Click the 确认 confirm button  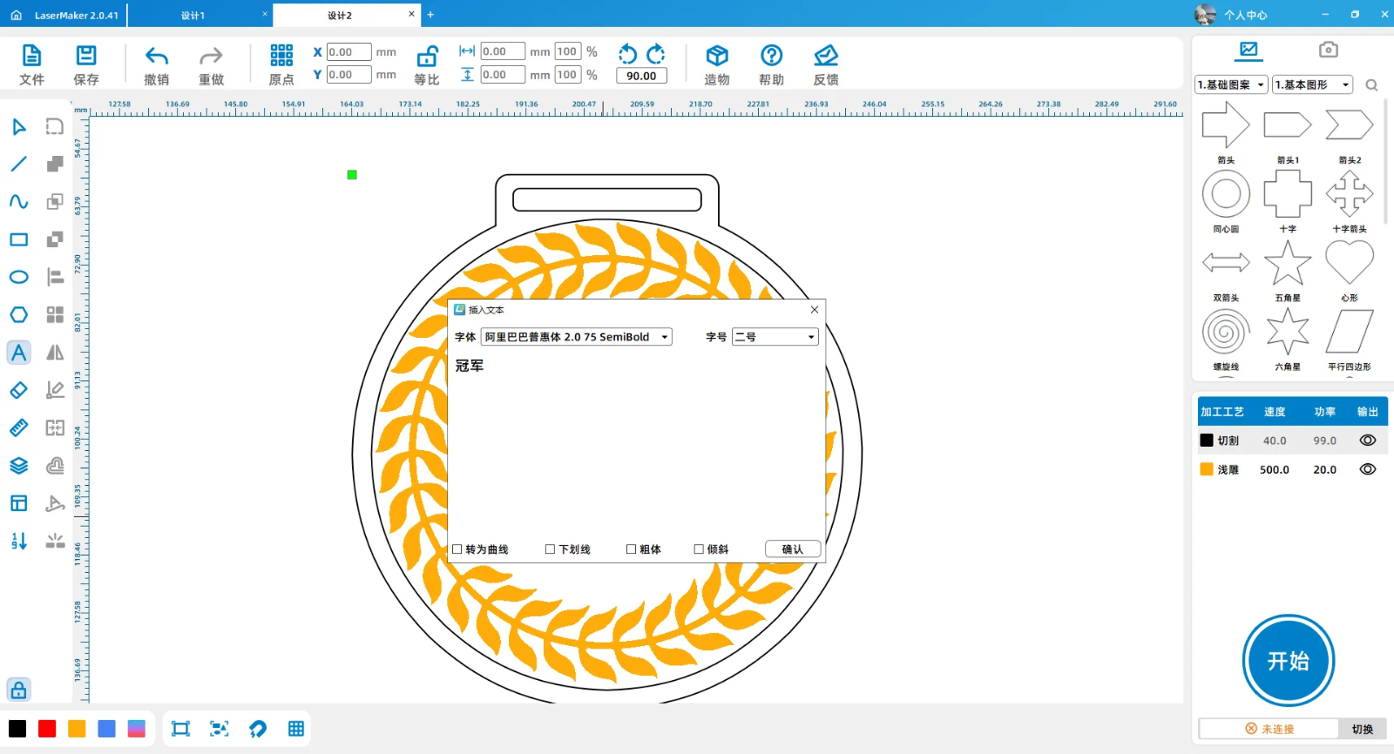(x=792, y=549)
